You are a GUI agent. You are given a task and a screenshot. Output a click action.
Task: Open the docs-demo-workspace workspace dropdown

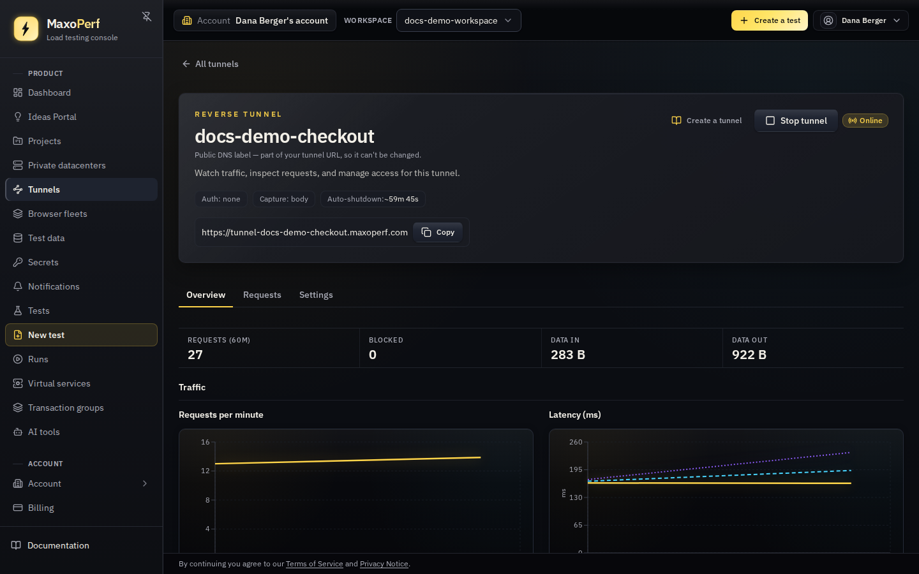coord(459,20)
